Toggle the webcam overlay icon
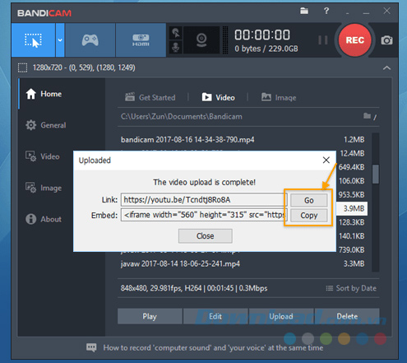The image size is (407, 363). coord(201,40)
